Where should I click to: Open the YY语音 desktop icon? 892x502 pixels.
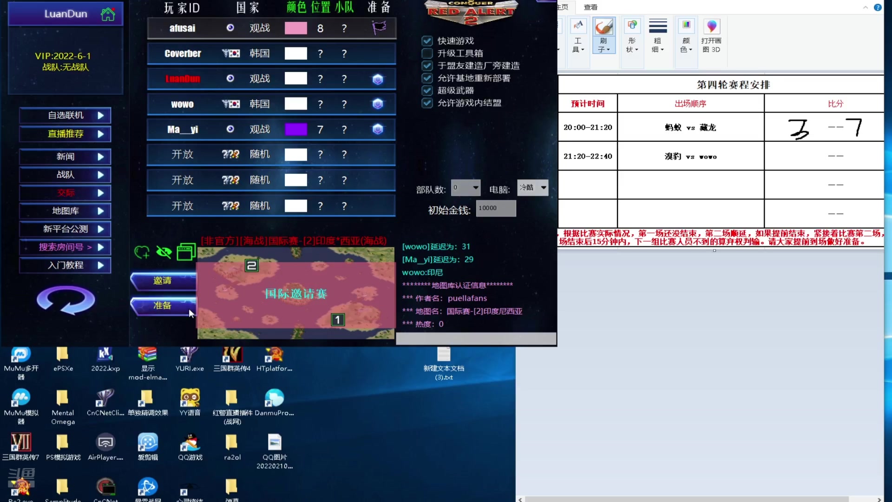click(x=190, y=403)
